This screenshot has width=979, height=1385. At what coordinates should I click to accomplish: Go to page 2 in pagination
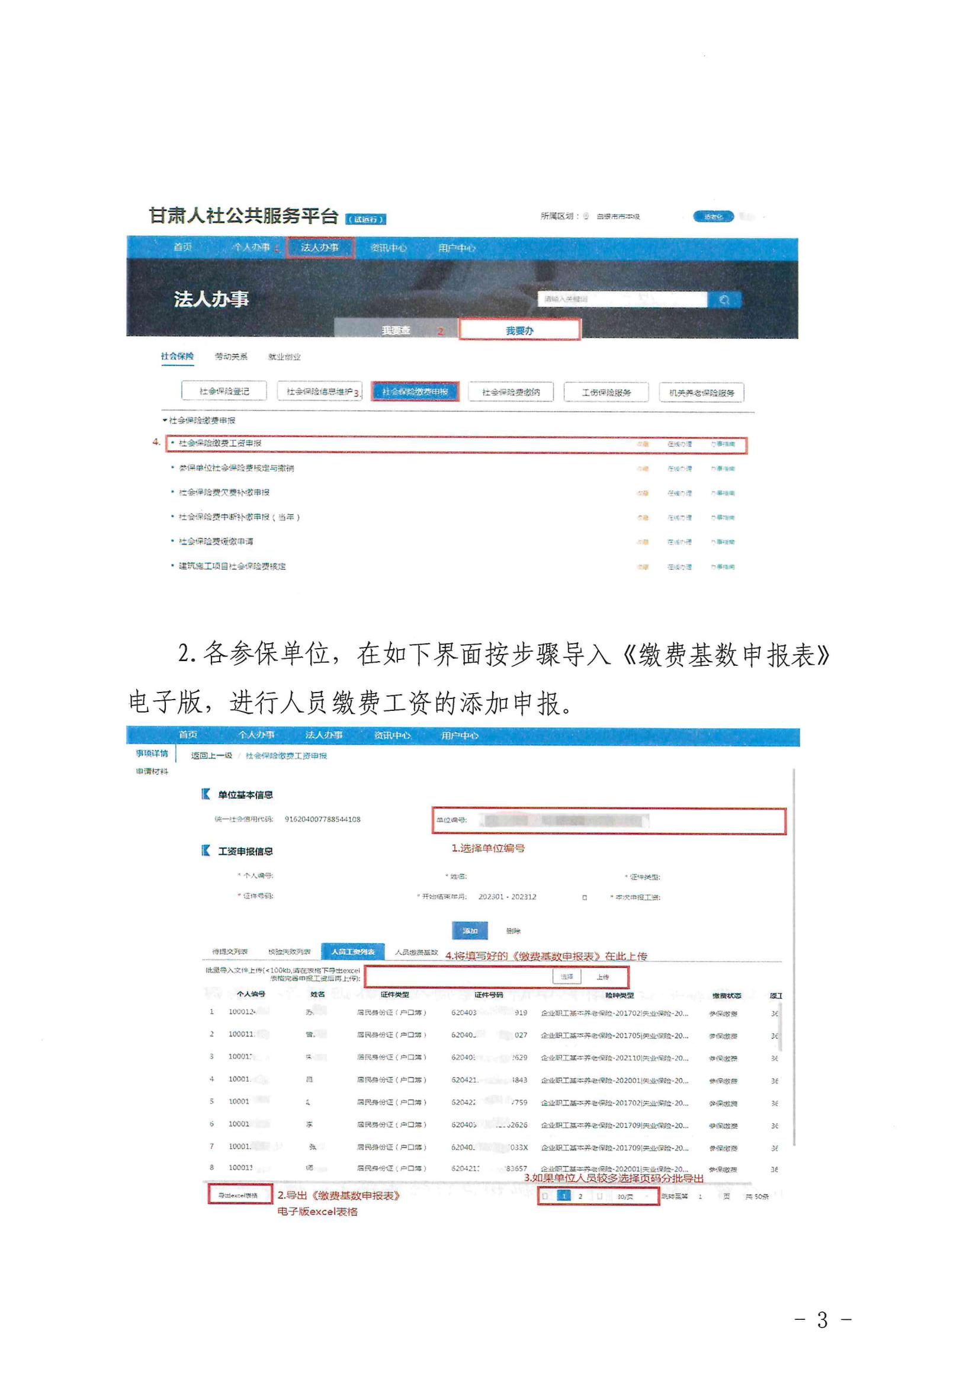point(580,1195)
